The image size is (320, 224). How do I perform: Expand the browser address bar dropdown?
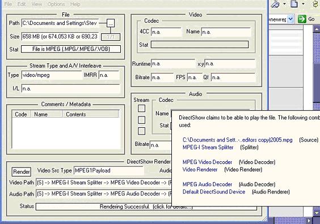(291, 19)
